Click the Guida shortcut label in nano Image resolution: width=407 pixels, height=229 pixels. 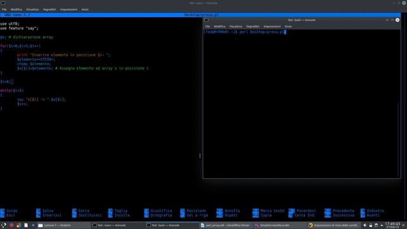coord(12,211)
